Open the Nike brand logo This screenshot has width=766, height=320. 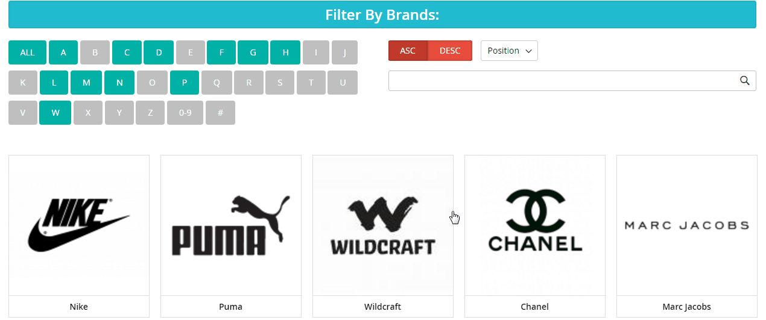pyautogui.click(x=79, y=225)
